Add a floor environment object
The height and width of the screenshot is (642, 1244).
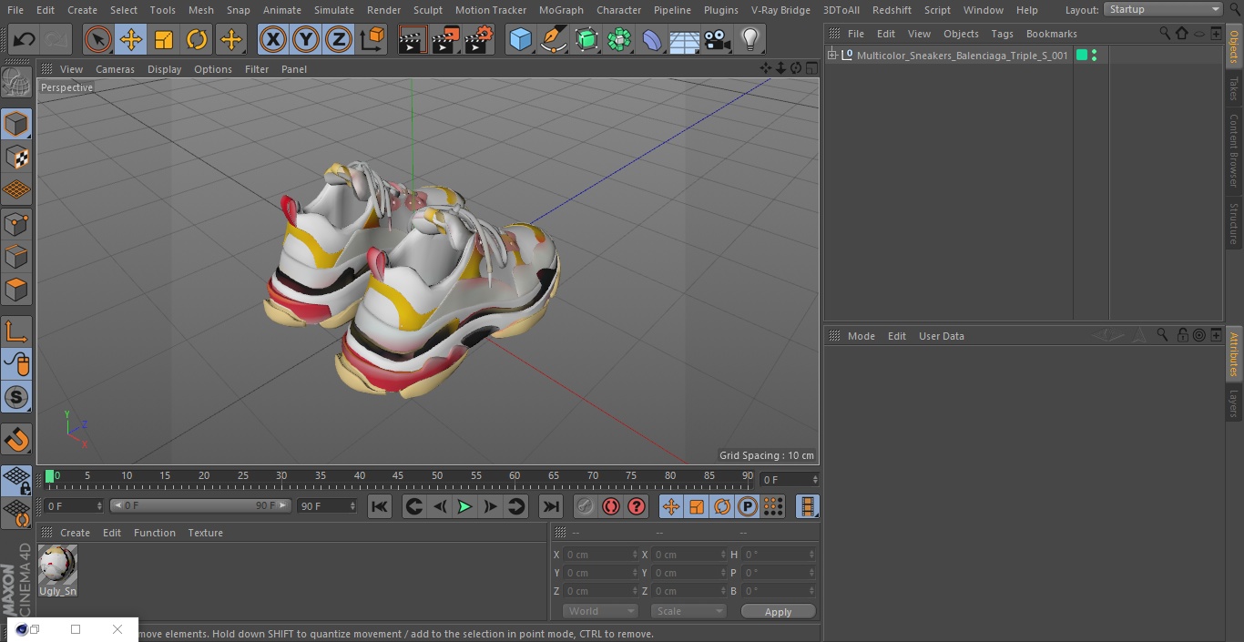coord(685,39)
